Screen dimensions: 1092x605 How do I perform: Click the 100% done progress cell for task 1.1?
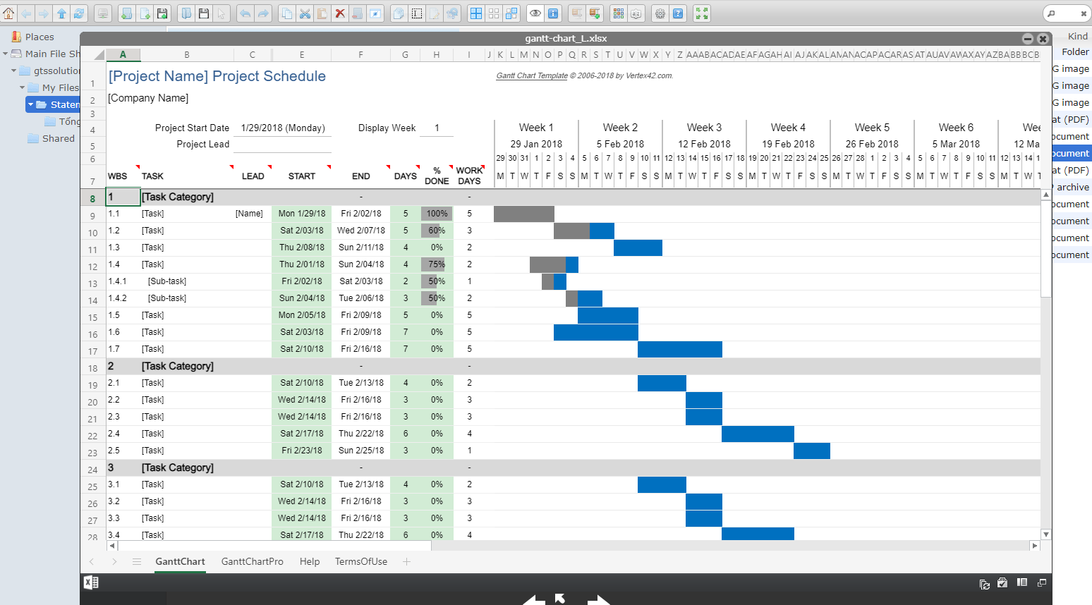click(x=437, y=213)
